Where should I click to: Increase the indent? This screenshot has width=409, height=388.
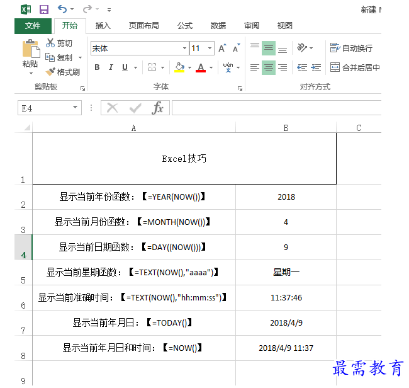[x=316, y=67]
